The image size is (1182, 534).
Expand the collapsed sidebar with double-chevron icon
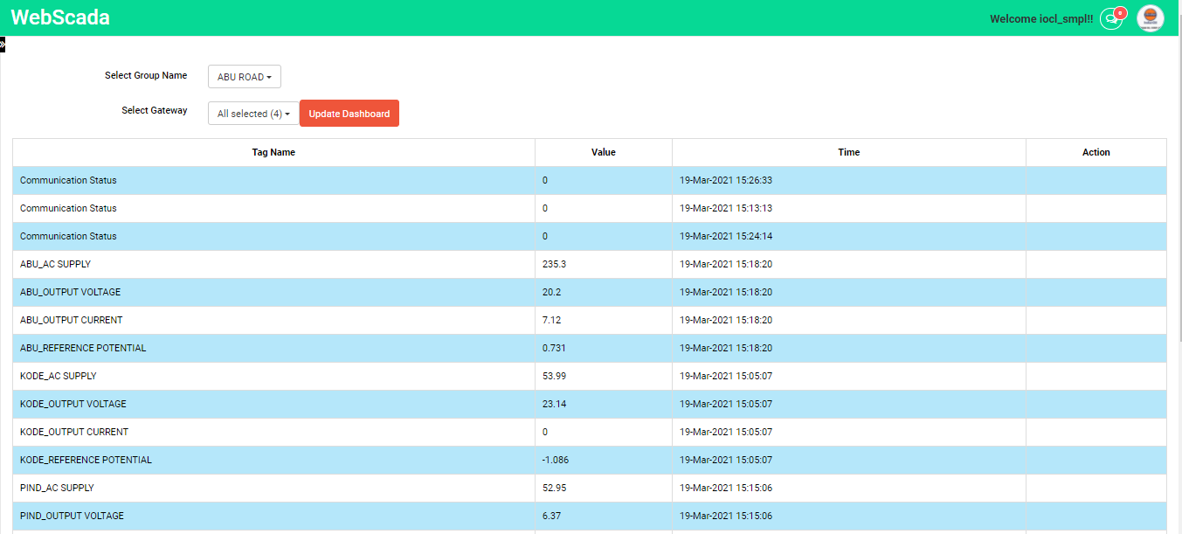coord(3,43)
